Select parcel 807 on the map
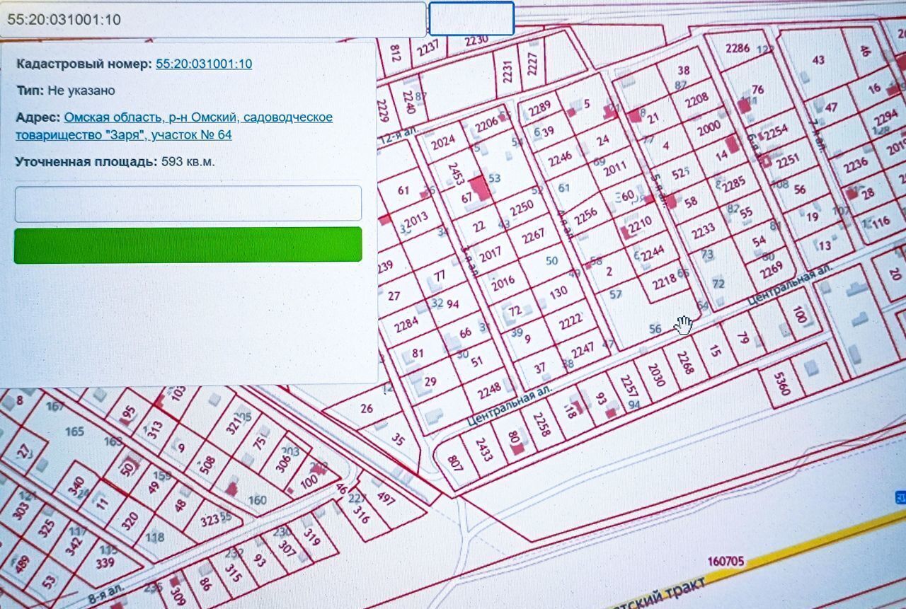Viewport: 906px width, 609px height. (454, 463)
